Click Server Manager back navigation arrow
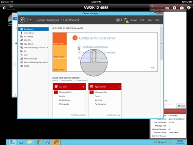This screenshot has width=193, height=145. (x=23, y=20)
